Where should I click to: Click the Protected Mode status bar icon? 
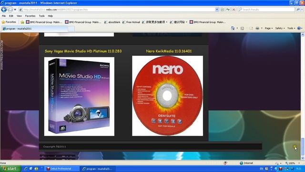coord(277,163)
